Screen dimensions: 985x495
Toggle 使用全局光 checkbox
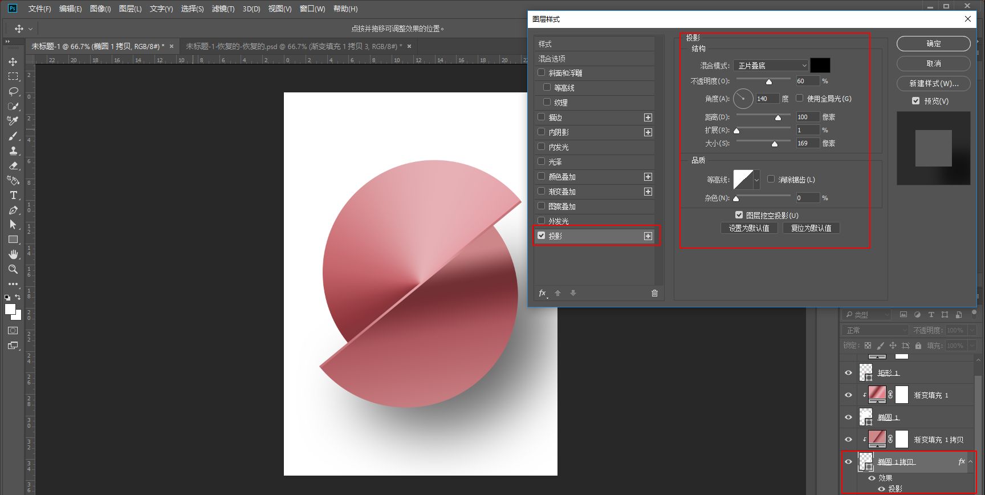point(800,98)
